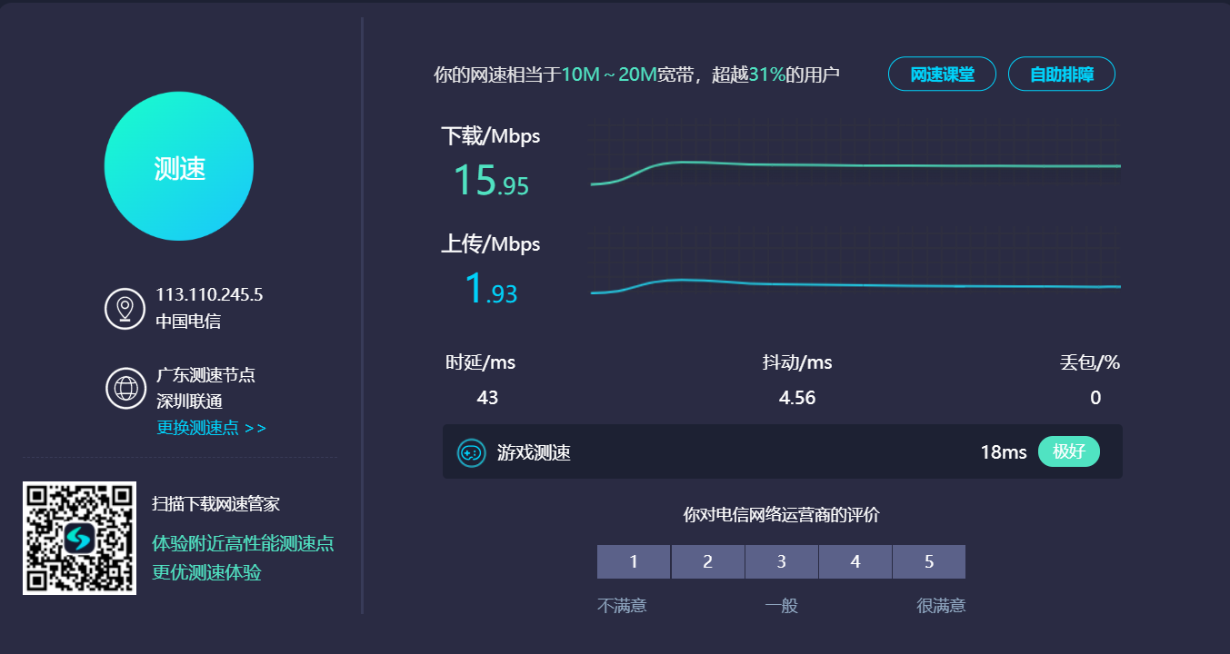This screenshot has width=1230, height=654.
Task: Click the 极好 status badge
Action: point(1068,451)
